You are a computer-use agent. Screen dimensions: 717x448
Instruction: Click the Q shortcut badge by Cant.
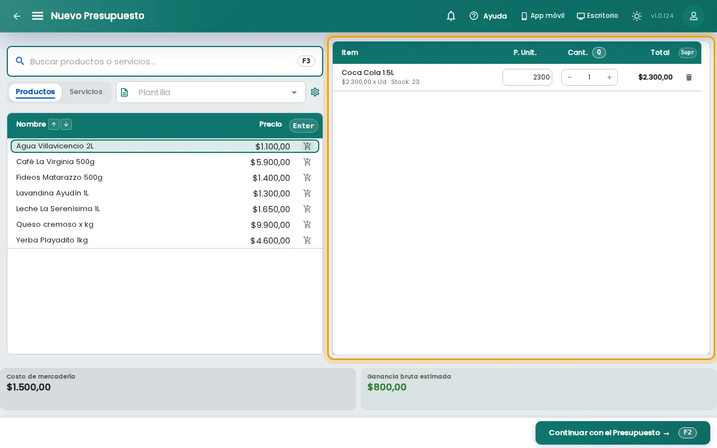coord(599,53)
